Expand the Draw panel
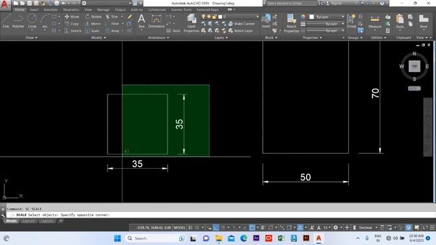This screenshot has height=245, width=436. click(x=31, y=37)
